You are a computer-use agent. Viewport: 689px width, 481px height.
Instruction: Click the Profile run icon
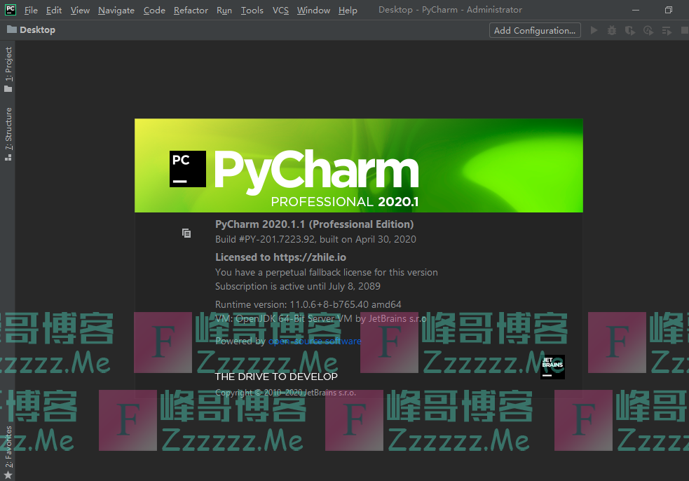(x=648, y=30)
